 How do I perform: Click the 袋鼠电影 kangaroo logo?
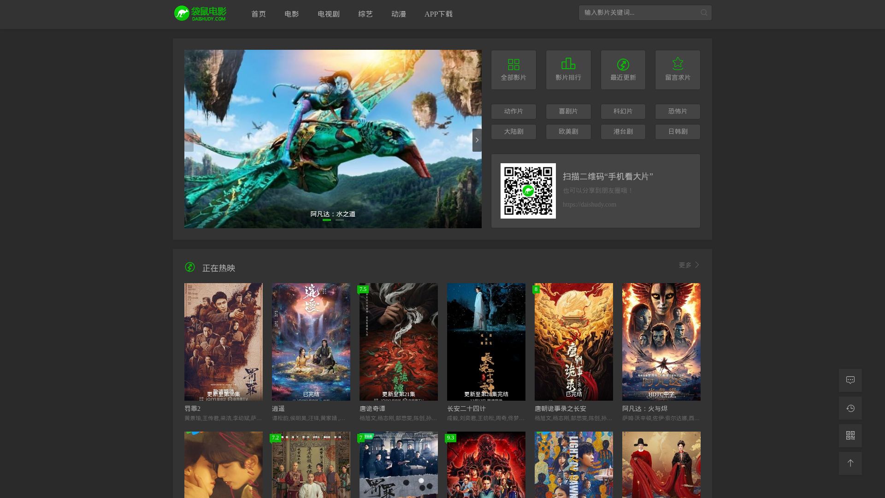200,13
